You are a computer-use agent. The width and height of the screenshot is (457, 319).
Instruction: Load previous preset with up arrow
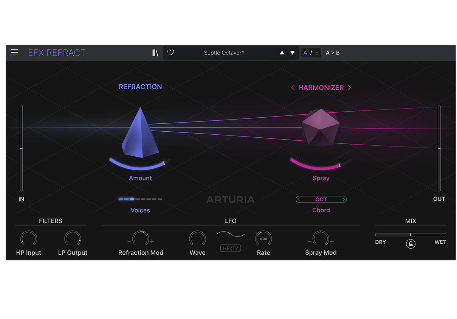(282, 53)
